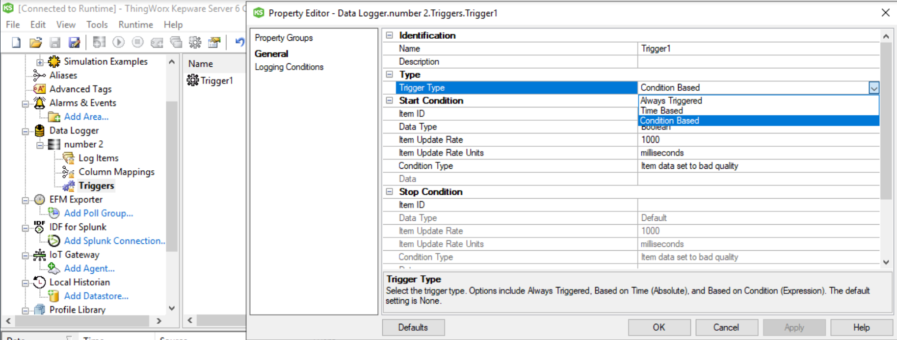Open the Runtime menu
Viewport: 897px width, 340px height.
coord(135,25)
